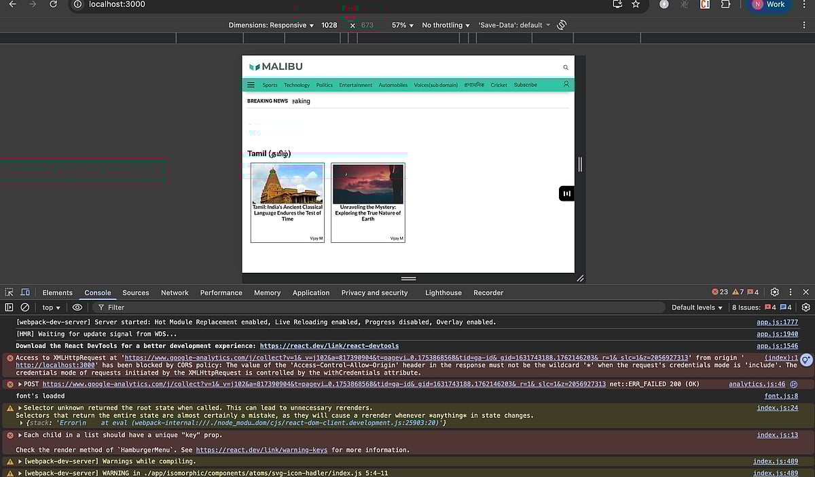815x477 pixels.
Task: Open the Dimensions: Responsive dropdown
Action: click(x=271, y=25)
